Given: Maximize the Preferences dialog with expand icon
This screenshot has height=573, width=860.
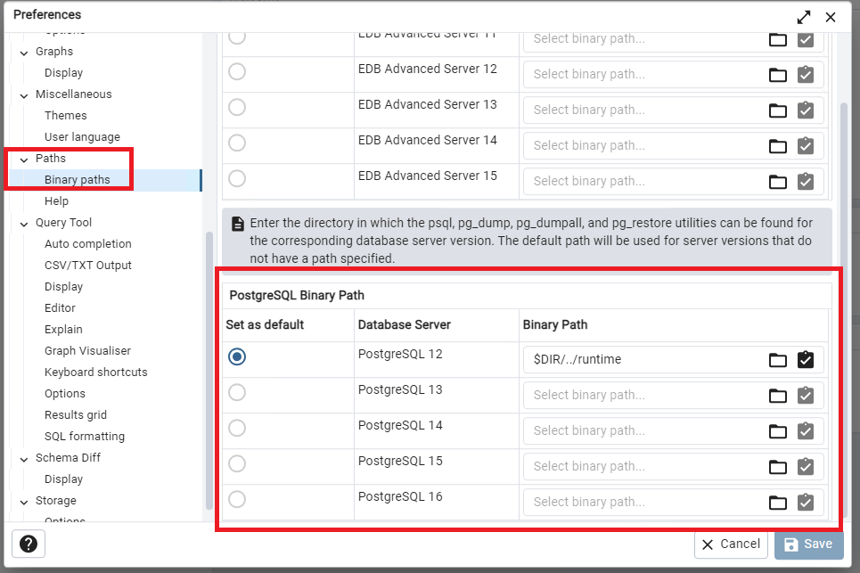Looking at the screenshot, I should 804,18.
